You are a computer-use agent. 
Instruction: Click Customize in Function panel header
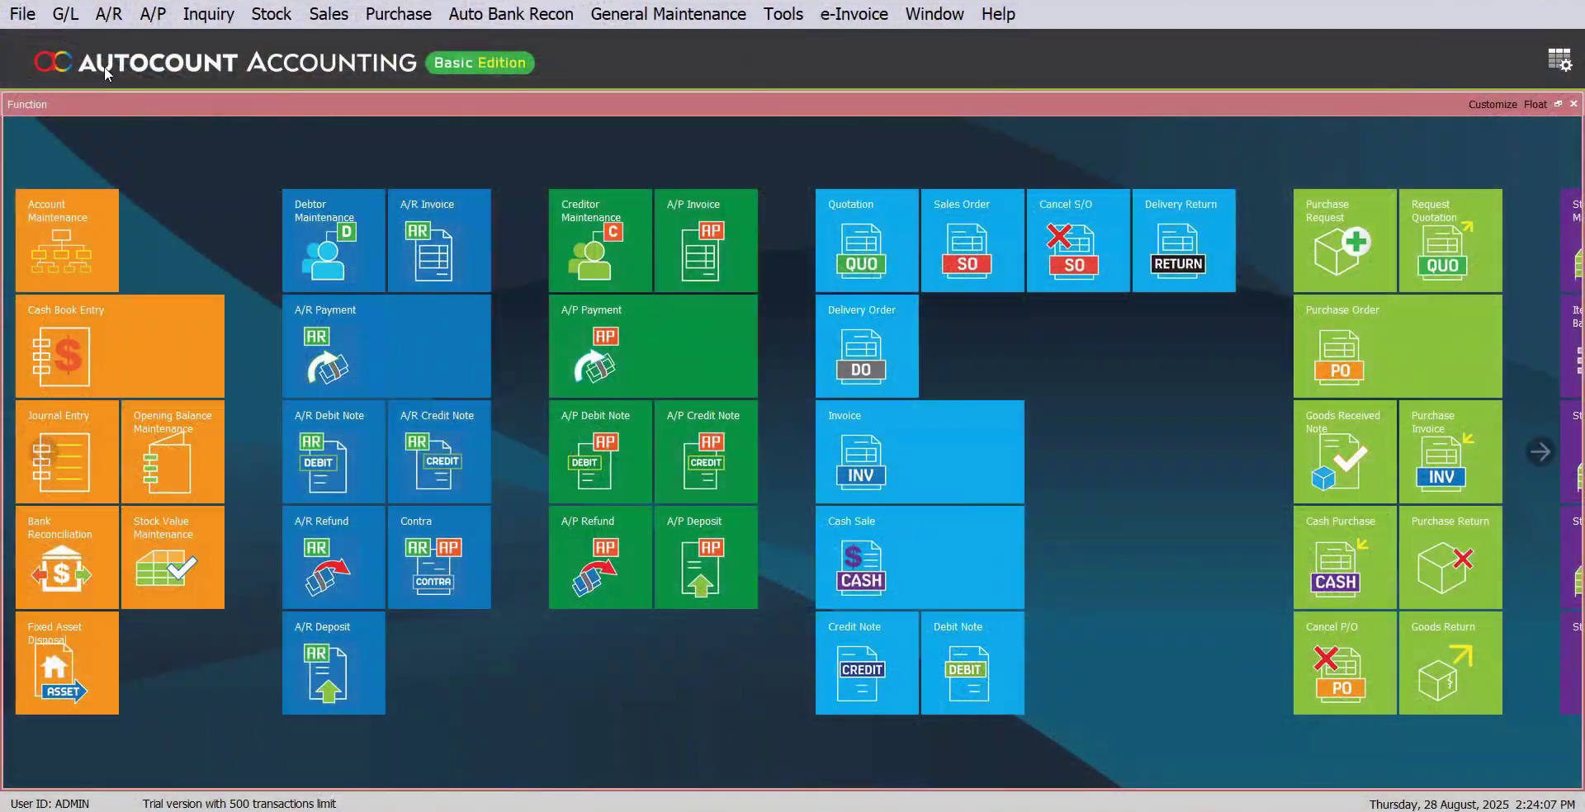(x=1493, y=104)
